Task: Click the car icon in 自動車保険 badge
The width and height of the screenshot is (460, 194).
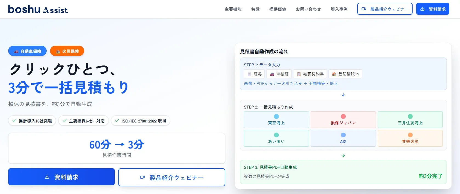Action: (x=16, y=52)
